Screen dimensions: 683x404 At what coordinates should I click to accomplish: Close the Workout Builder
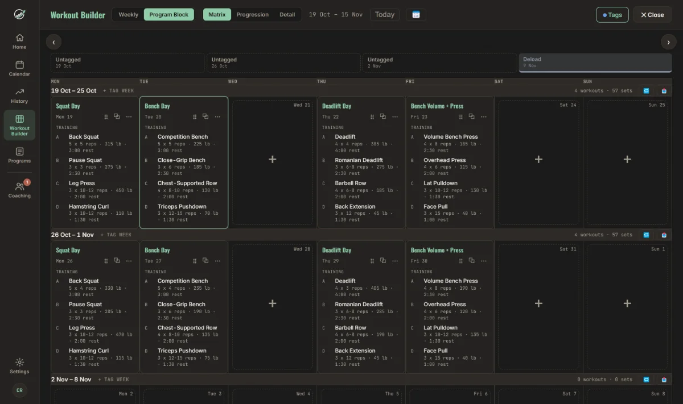[652, 15]
